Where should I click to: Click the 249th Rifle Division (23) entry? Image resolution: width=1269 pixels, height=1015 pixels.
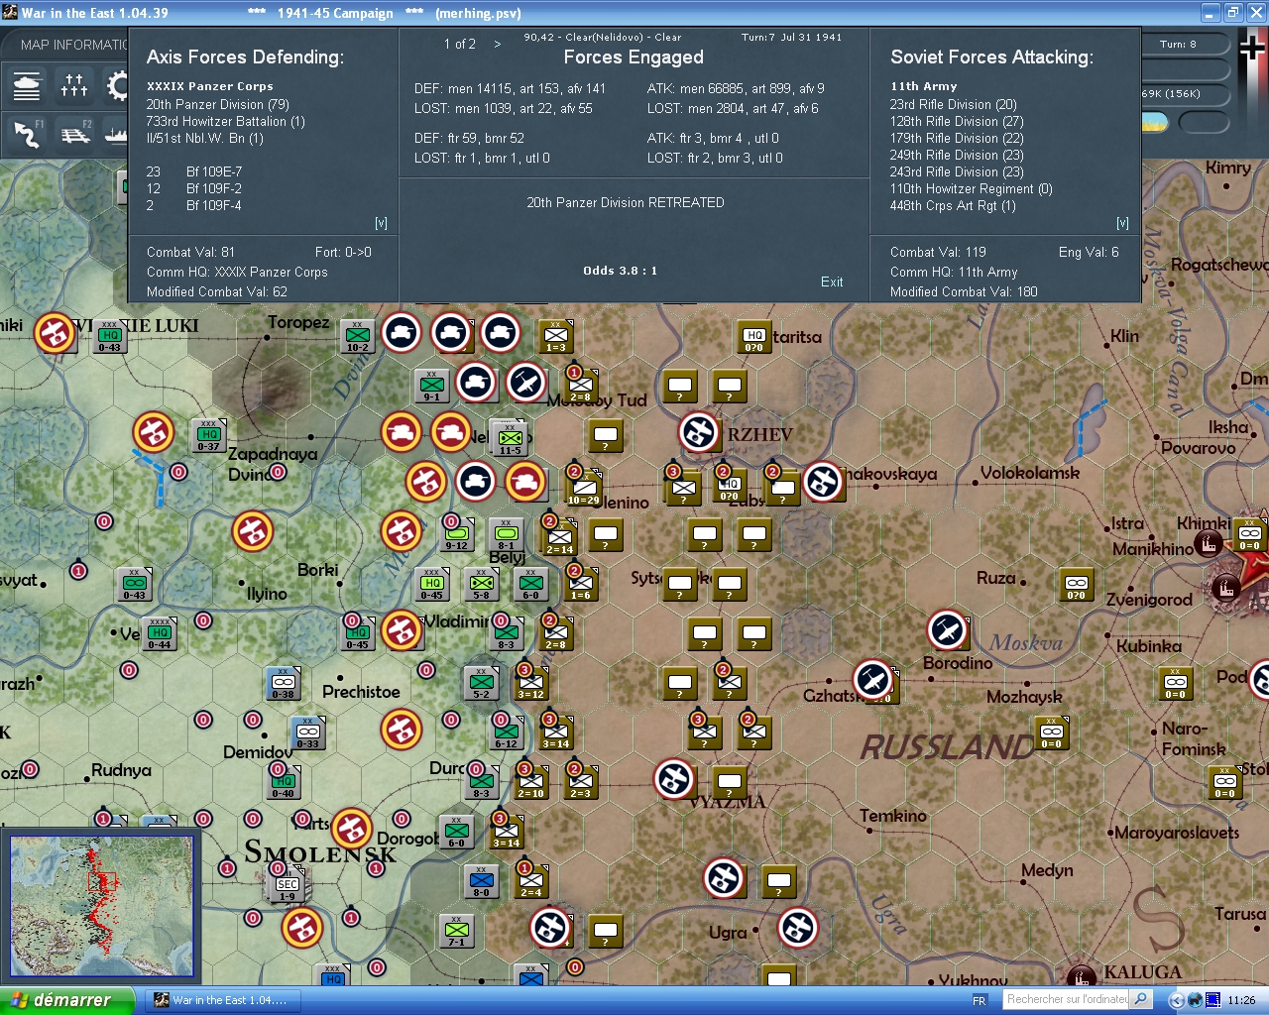tap(957, 155)
